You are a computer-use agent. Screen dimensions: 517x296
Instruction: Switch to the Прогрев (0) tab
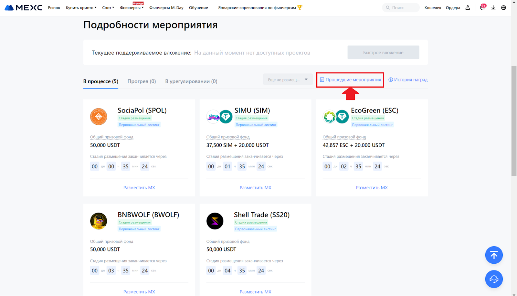point(142,81)
